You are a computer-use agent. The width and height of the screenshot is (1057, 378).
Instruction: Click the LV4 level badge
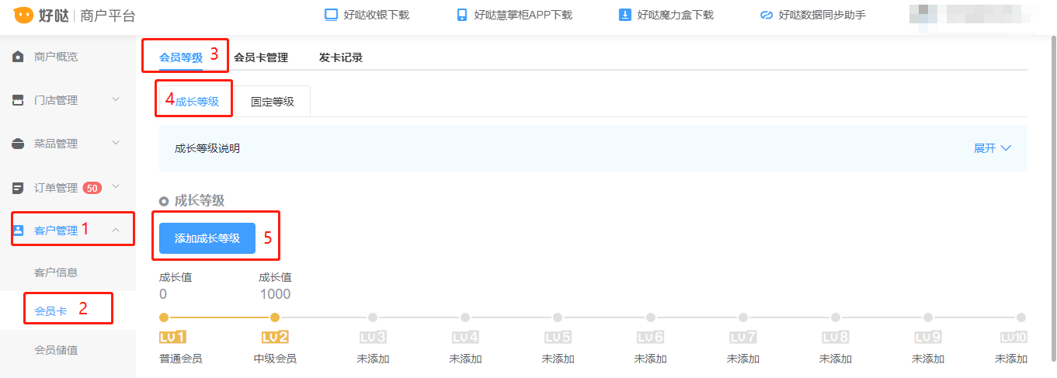click(x=465, y=337)
